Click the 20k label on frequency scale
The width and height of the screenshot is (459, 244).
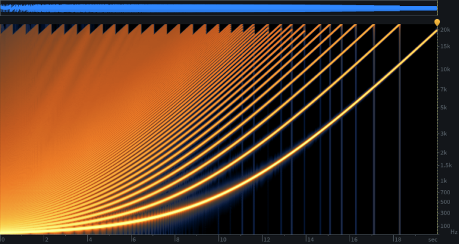click(x=445, y=29)
